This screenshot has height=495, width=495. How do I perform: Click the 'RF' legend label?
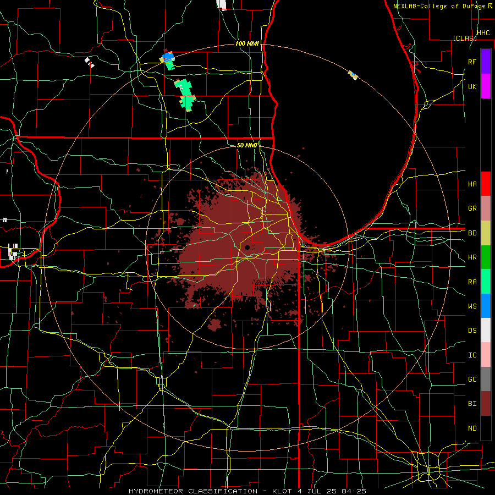pos(472,62)
